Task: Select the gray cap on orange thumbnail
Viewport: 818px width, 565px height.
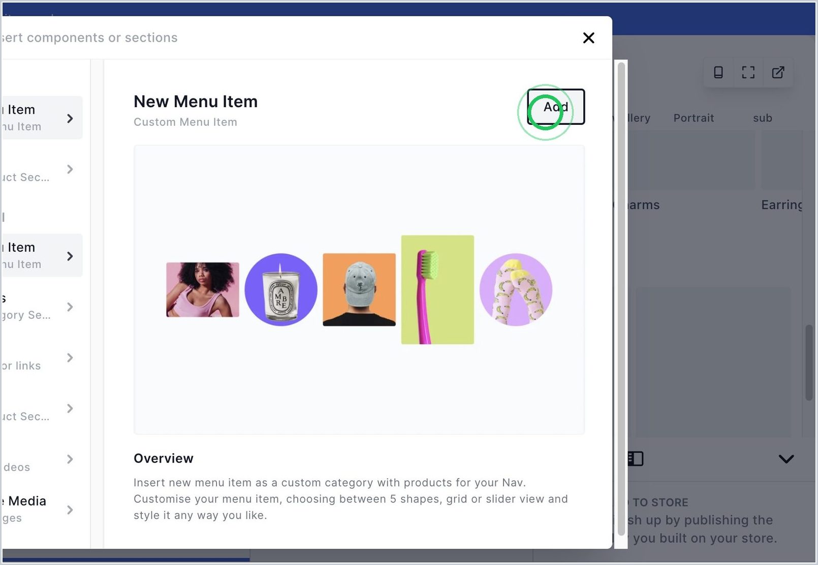Action: (359, 289)
